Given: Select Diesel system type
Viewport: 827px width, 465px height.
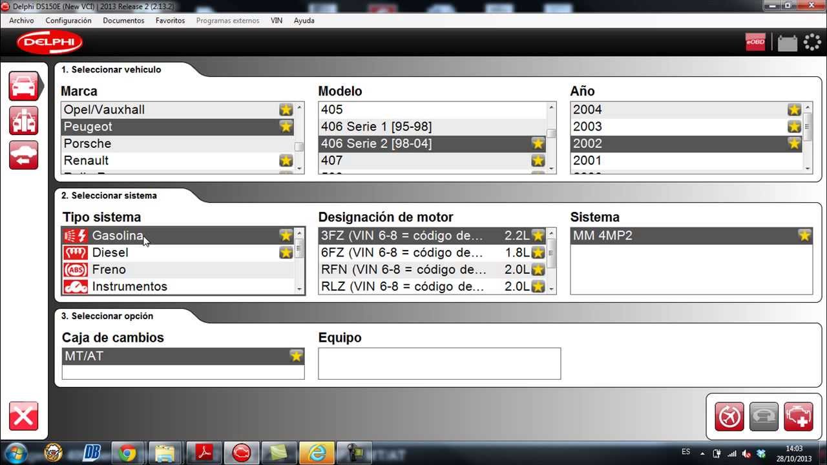Looking at the screenshot, I should point(178,253).
